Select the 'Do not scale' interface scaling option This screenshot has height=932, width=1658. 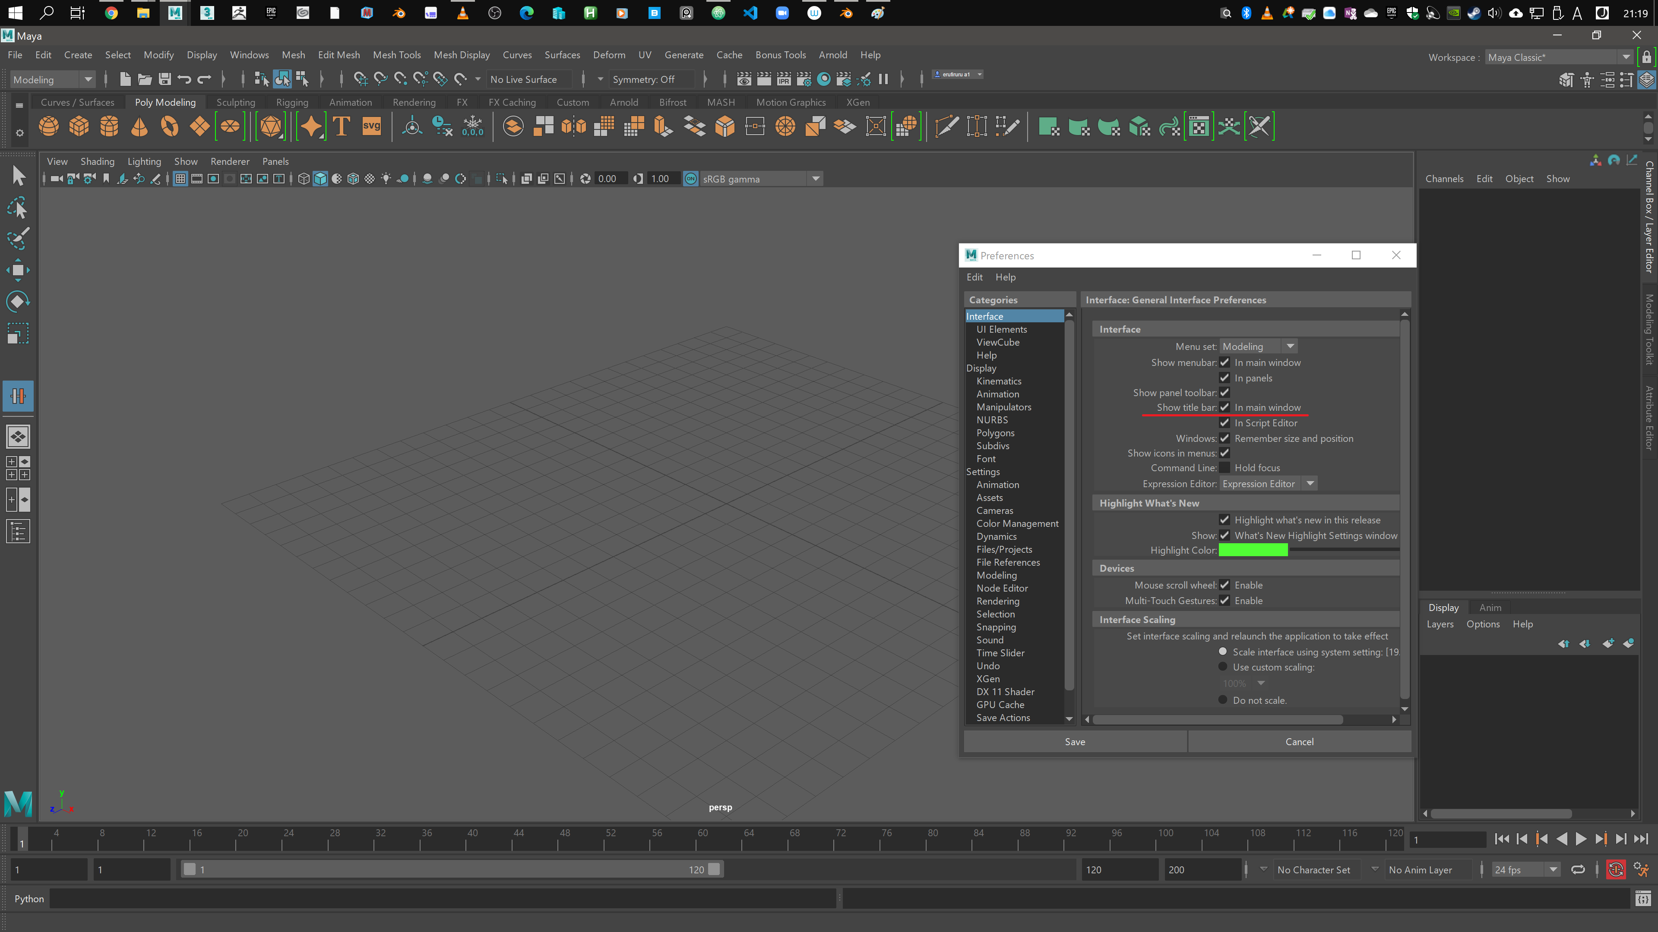click(x=1222, y=700)
